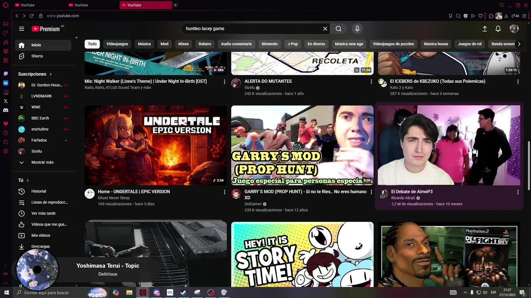This screenshot has width=531, height=298.
Task: Open the Opera GX main menu logo
Action: point(5,5)
